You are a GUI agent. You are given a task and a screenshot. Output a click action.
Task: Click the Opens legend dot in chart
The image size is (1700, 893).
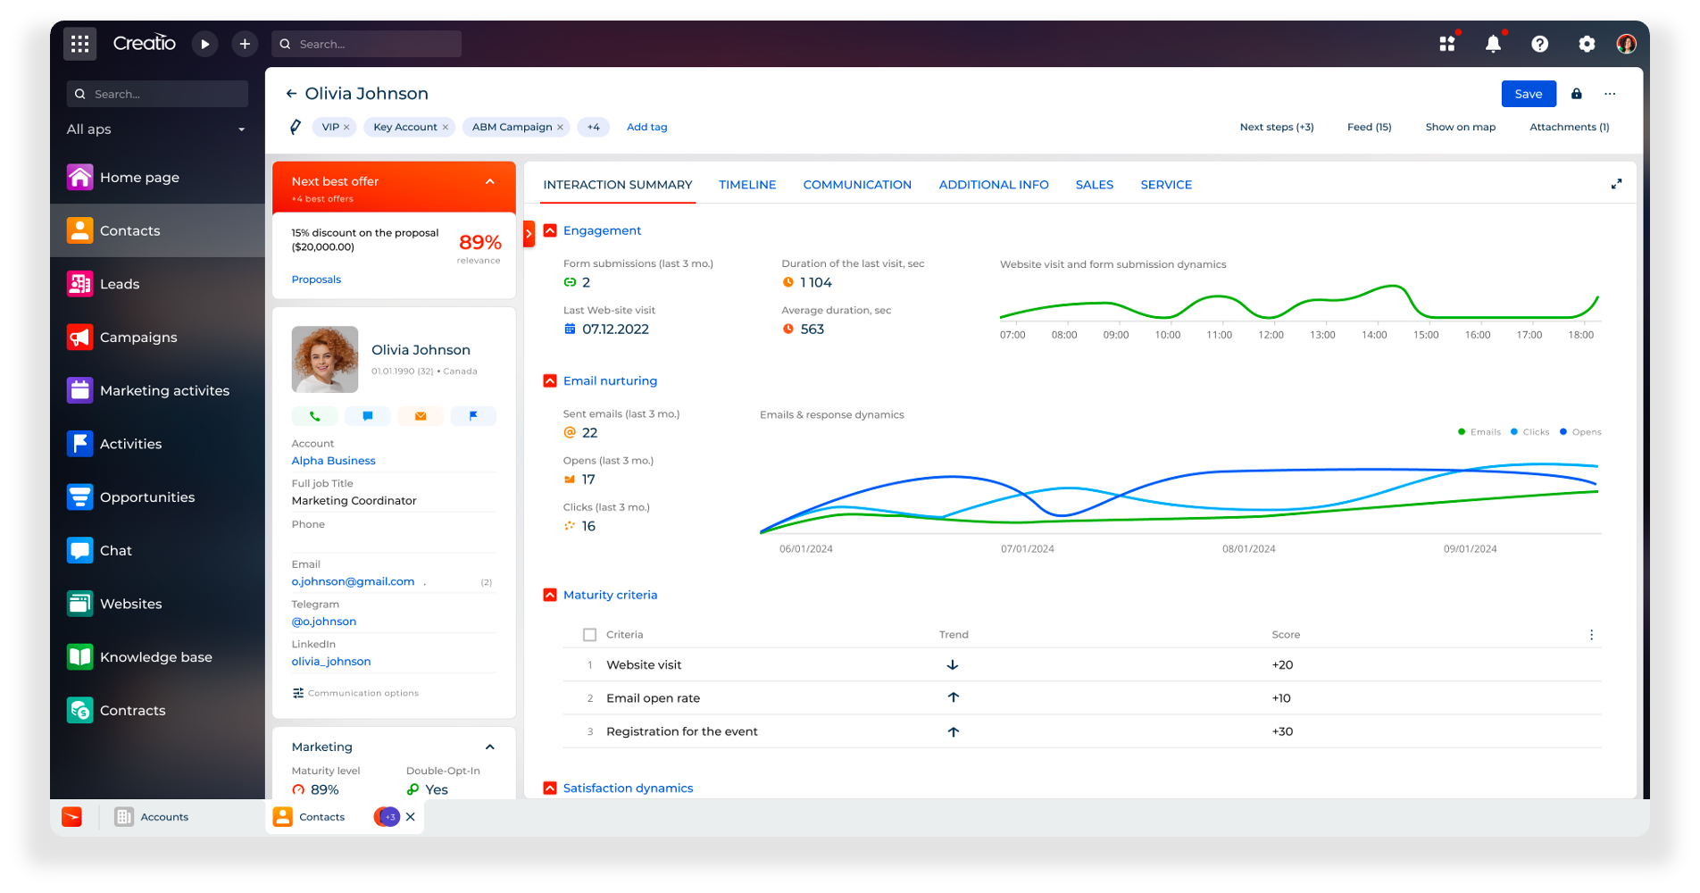coord(1563,432)
